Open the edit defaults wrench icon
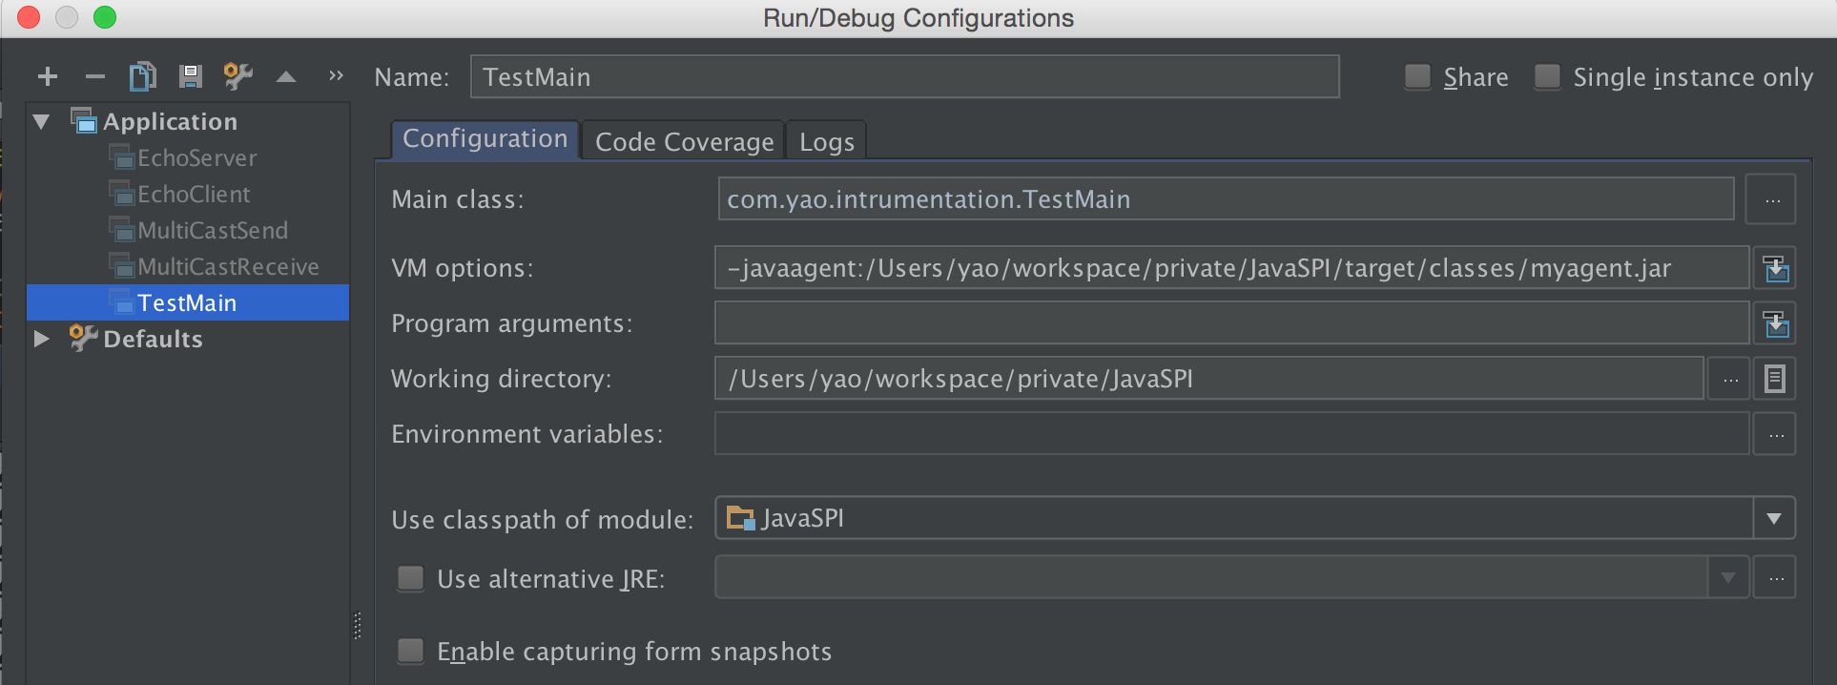The width and height of the screenshot is (1837, 685). (x=237, y=76)
